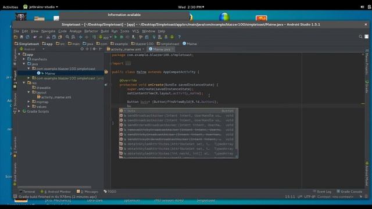This screenshot has height=209, width=372.
Task: Click the Hide project panel icon
Action: pos(101,49)
